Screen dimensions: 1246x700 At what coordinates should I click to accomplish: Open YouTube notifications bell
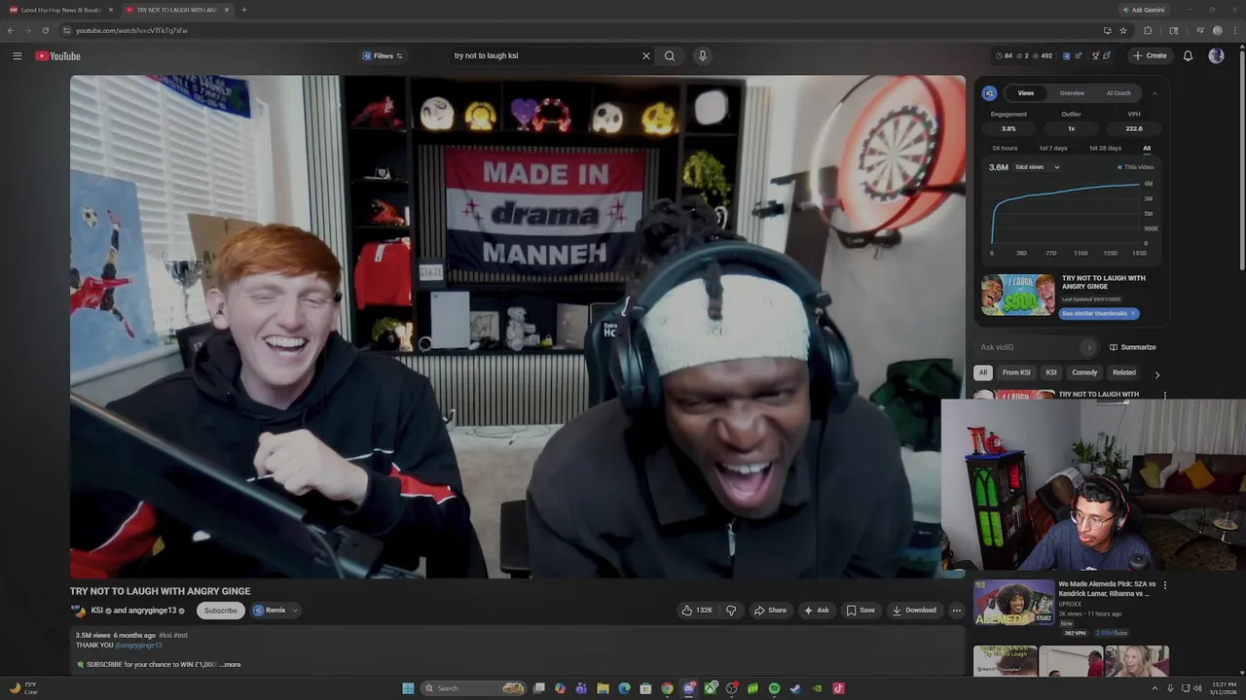[x=1188, y=55]
